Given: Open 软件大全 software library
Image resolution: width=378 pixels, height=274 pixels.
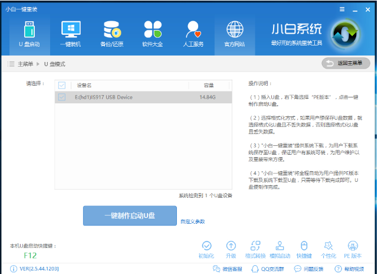Looking at the screenshot, I should coord(152,34).
